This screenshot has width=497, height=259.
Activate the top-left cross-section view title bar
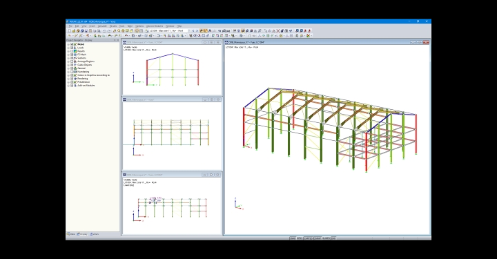(172, 42)
